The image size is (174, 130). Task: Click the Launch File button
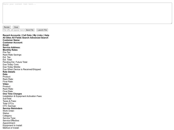pyautogui.click(x=42, y=30)
